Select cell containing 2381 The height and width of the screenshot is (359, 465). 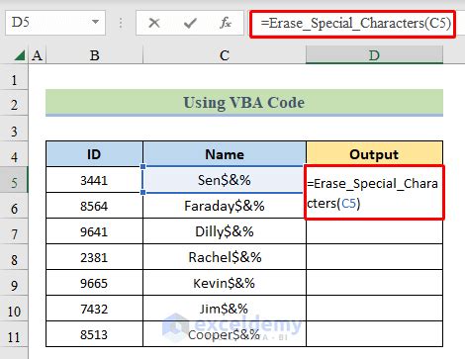point(94,257)
